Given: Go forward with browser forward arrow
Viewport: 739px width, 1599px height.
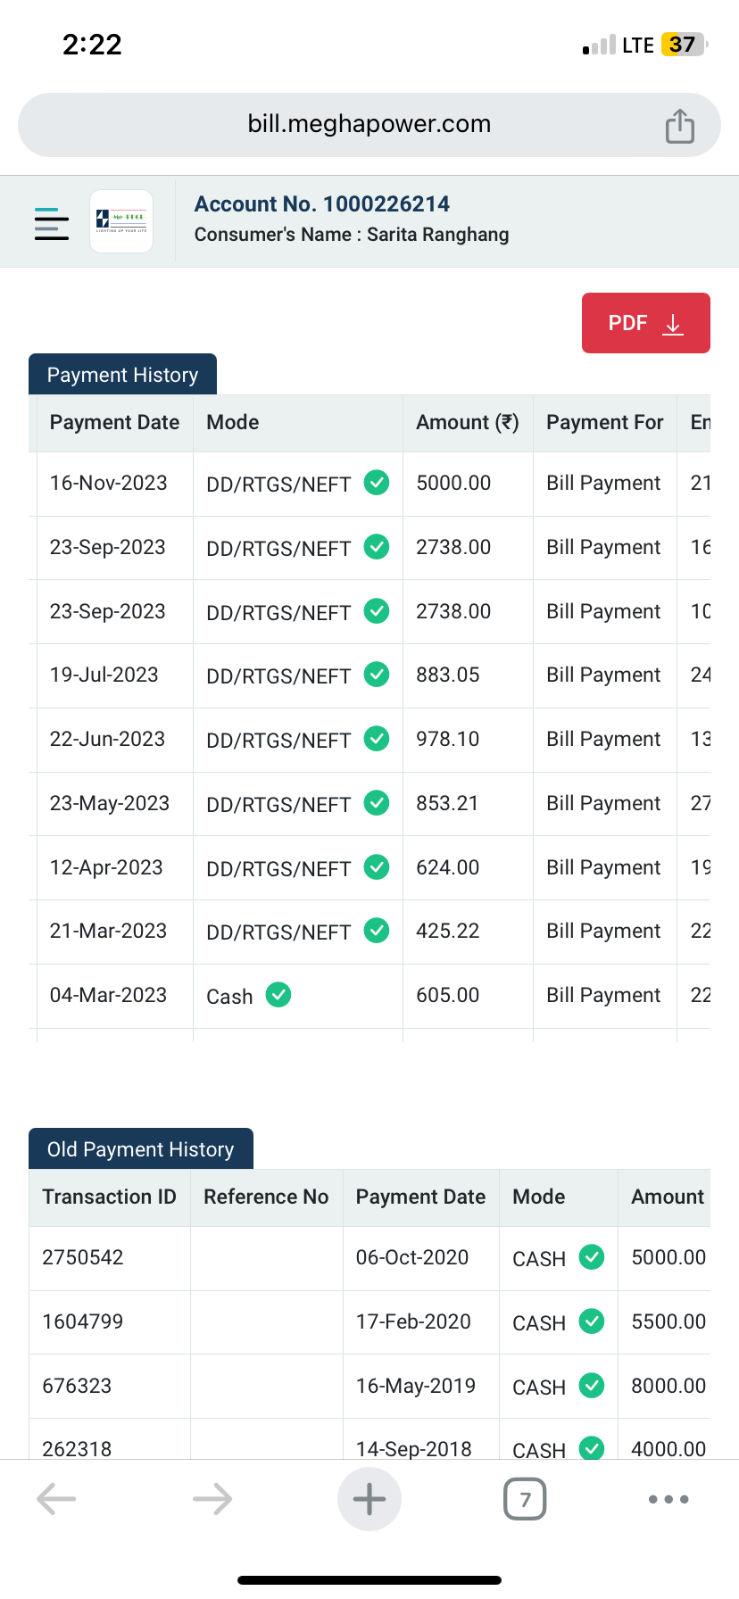Looking at the screenshot, I should pos(212,1499).
